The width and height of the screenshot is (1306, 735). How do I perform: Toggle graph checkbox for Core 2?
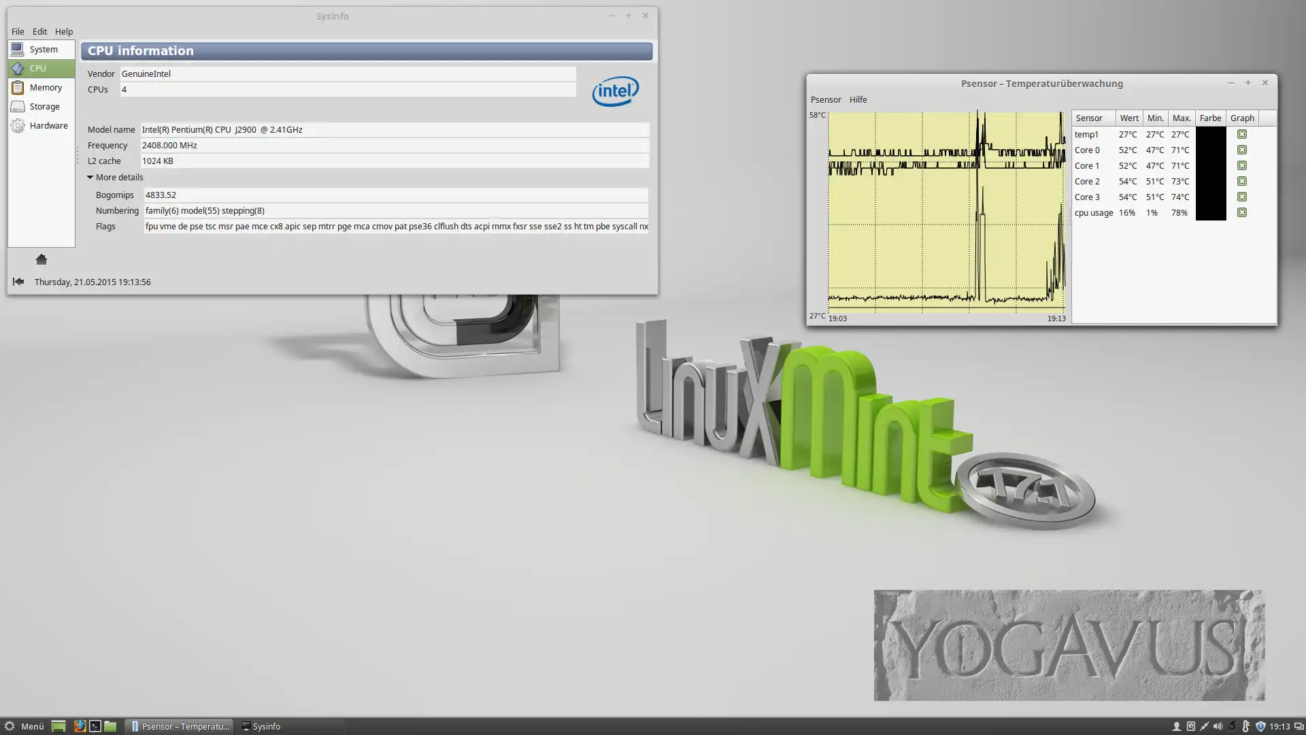click(x=1241, y=181)
